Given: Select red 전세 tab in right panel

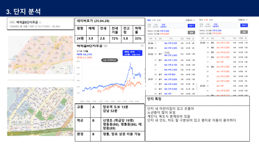Looking at the screenshot, I should (206, 20).
